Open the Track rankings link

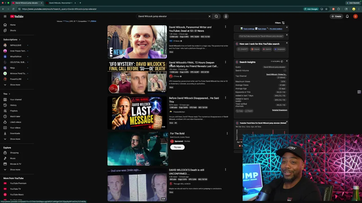tap(249, 29)
